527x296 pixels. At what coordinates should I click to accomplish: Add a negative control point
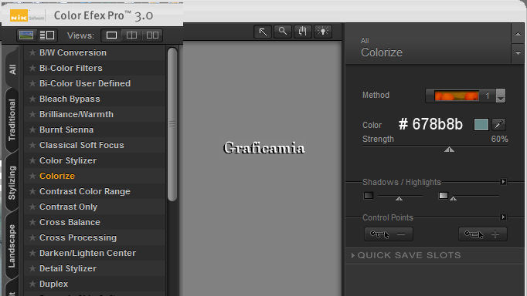coord(389,234)
